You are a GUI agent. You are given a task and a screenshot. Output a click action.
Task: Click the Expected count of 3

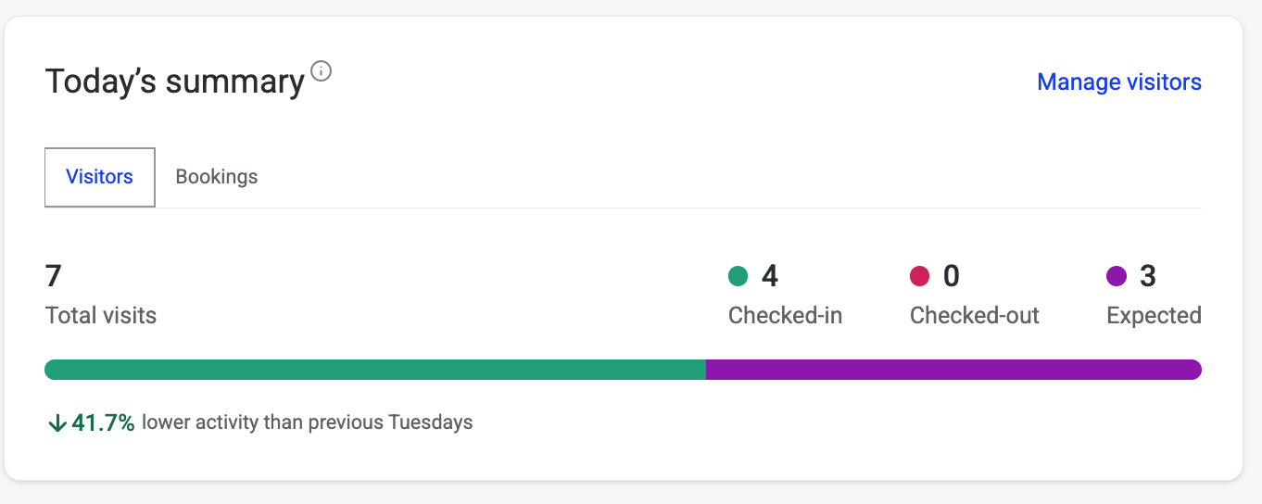coord(1148,276)
